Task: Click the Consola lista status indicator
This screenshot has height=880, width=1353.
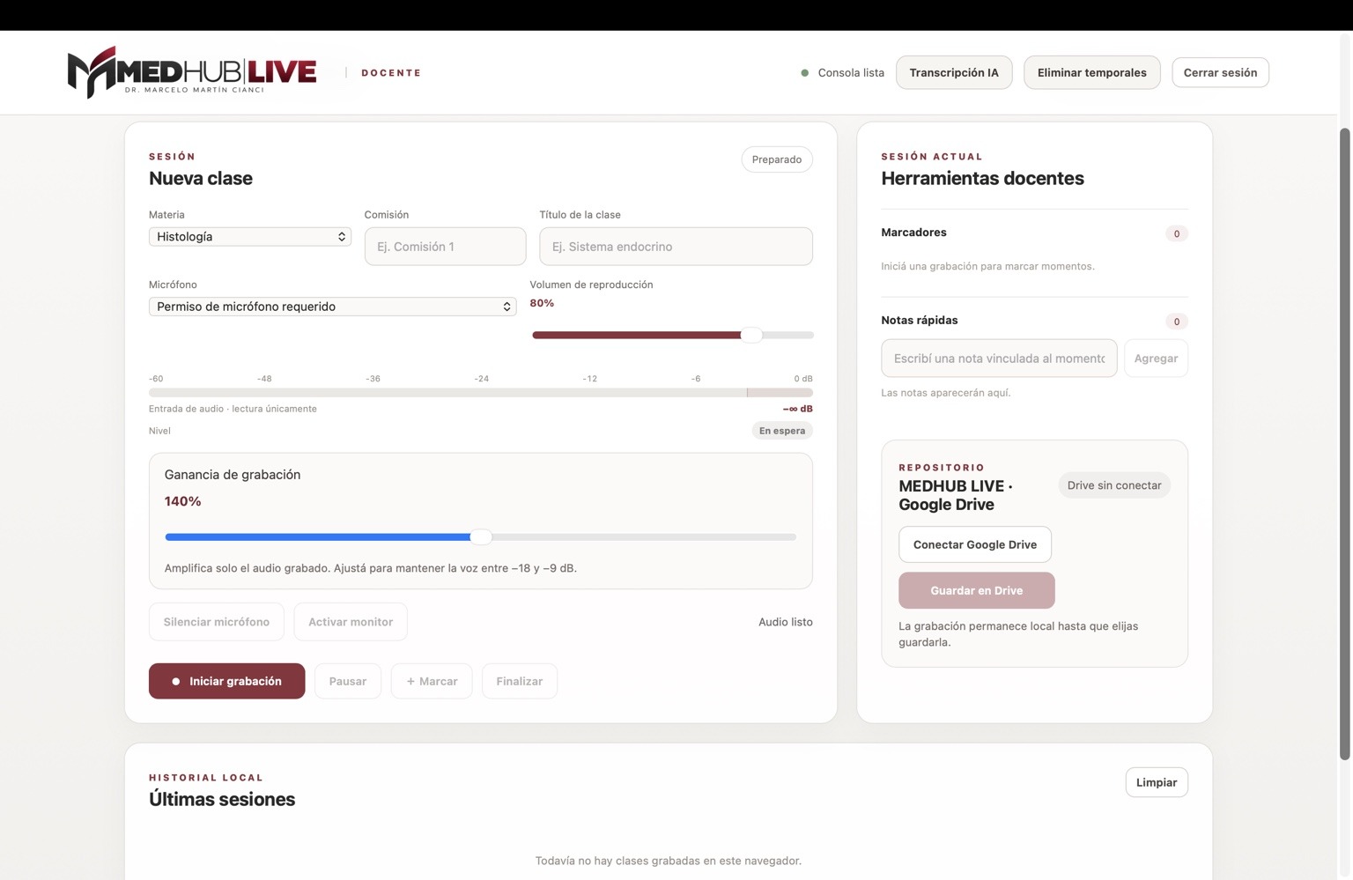Action: [x=842, y=73]
